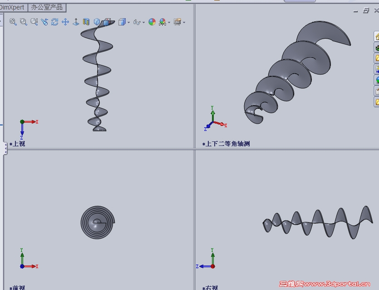
Task: Click the View Settings monitor icon
Action: (177, 22)
